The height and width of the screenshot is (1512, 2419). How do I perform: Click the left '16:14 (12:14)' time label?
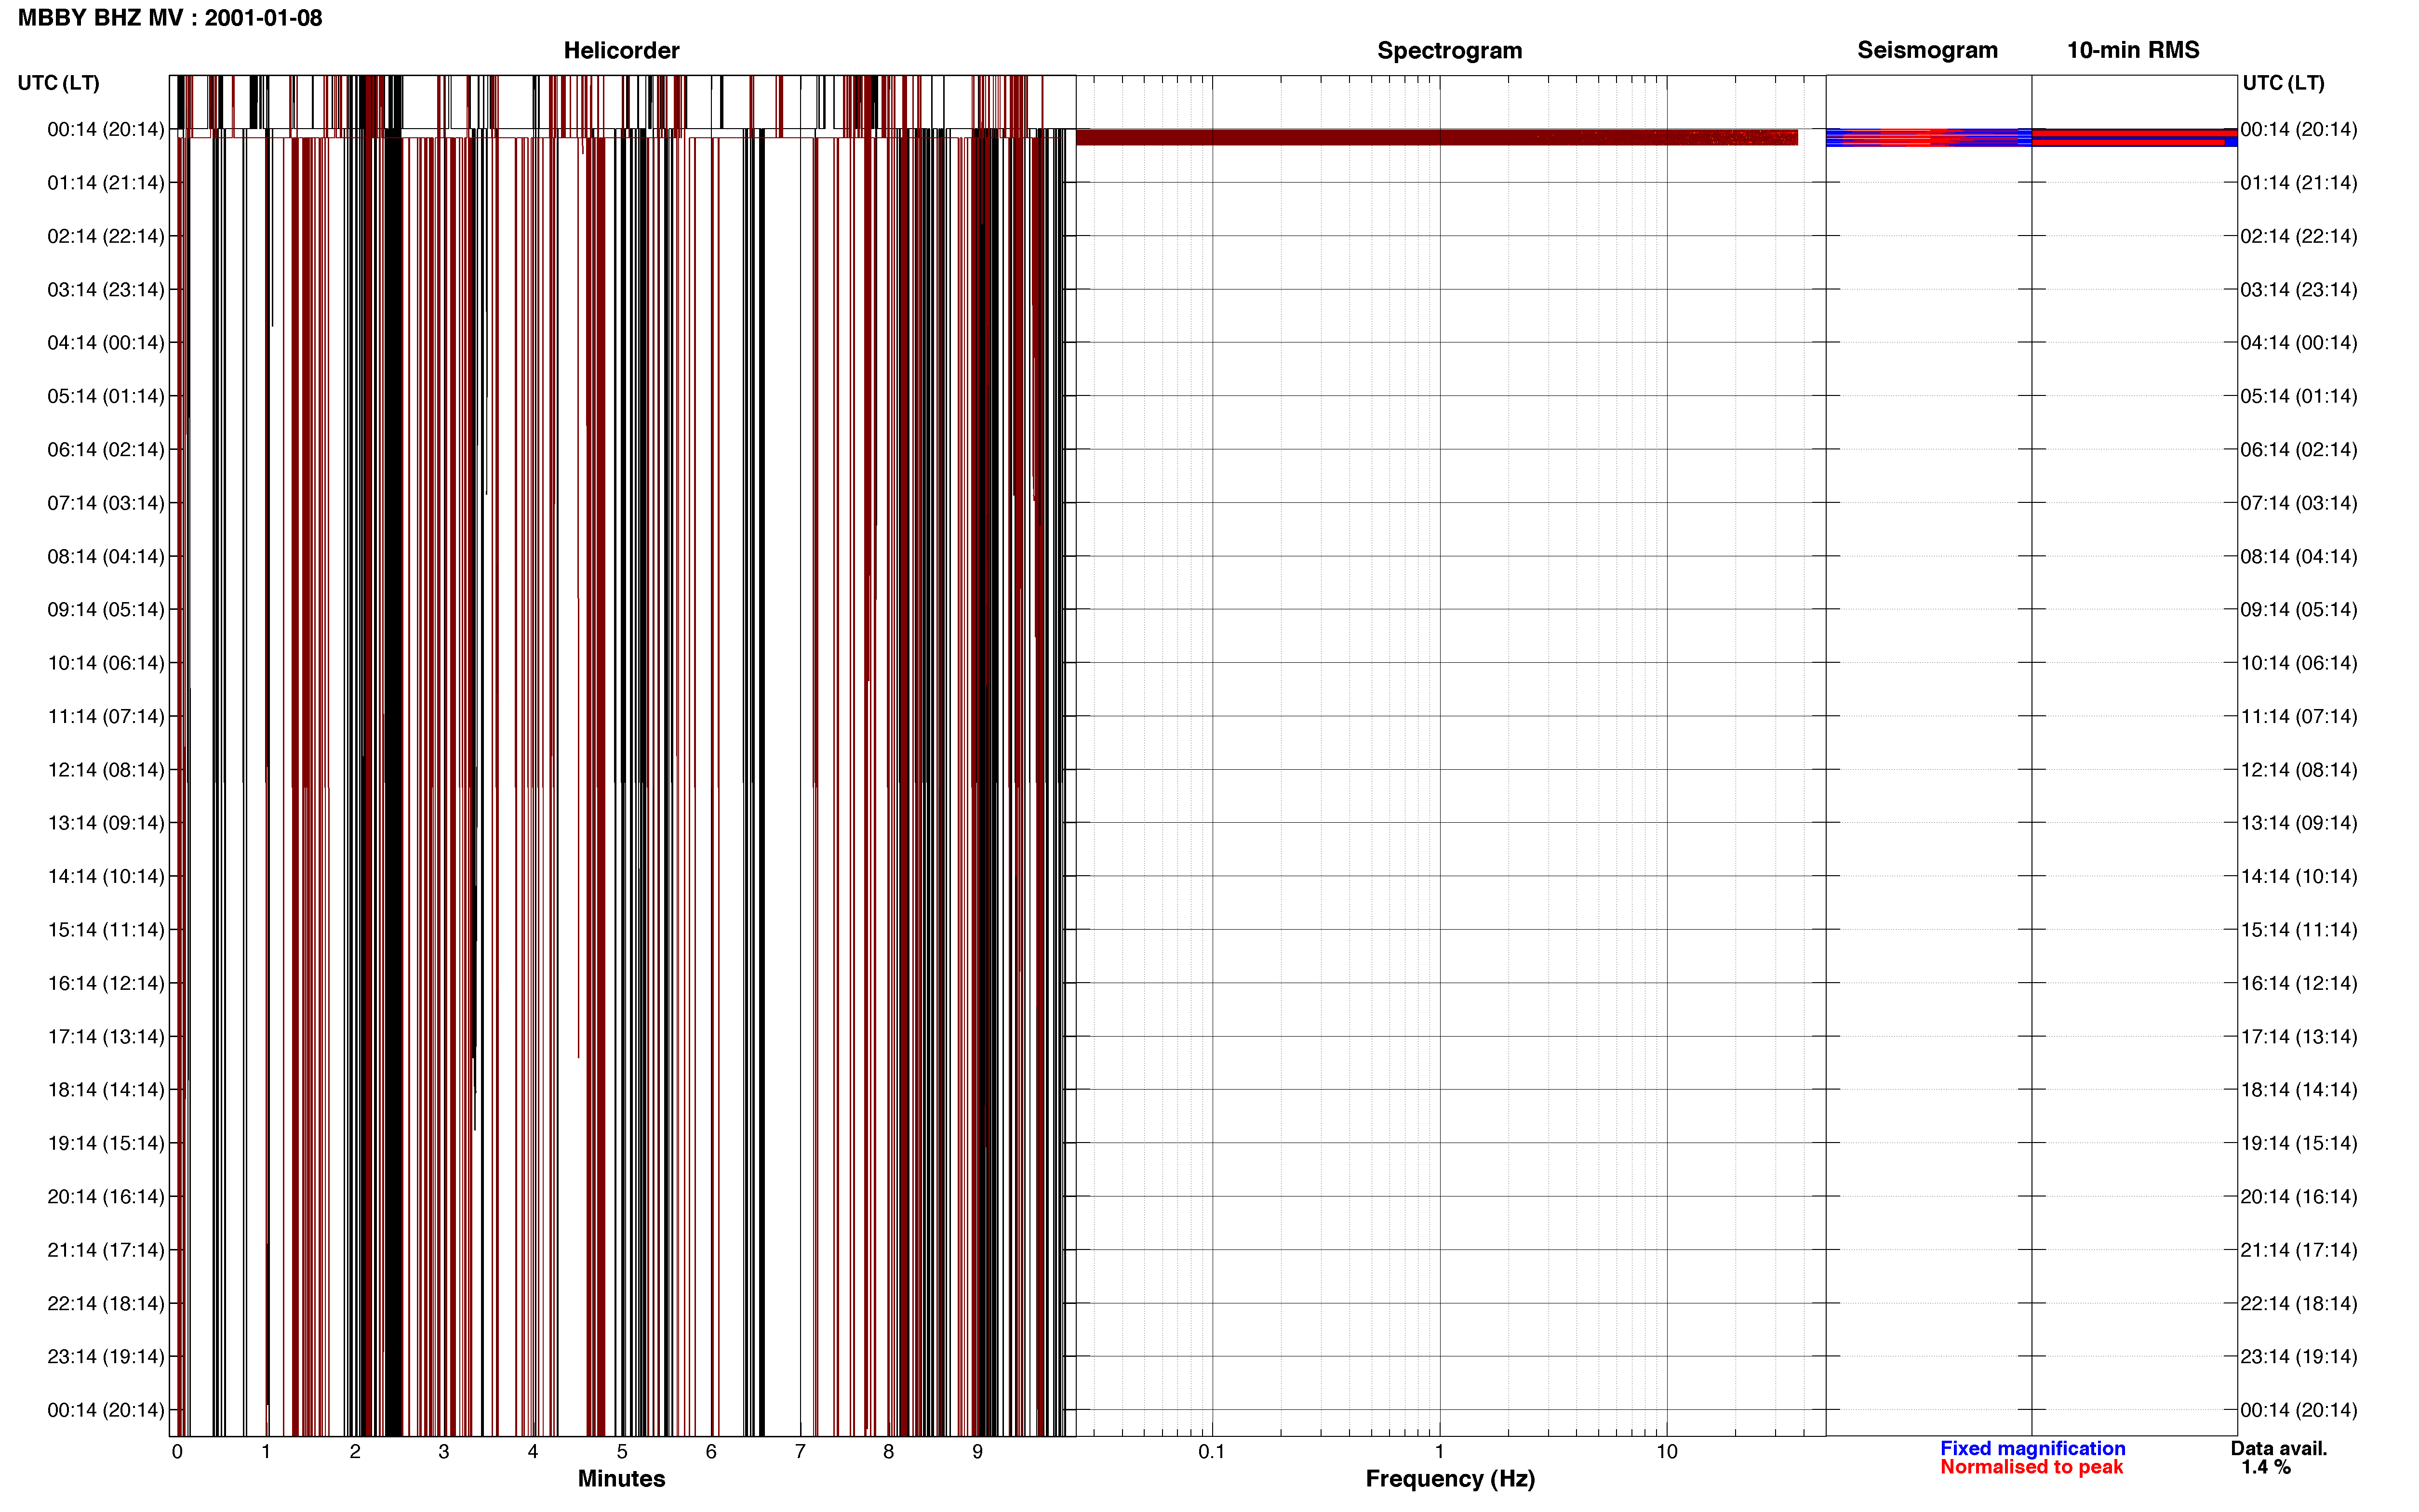106,983
